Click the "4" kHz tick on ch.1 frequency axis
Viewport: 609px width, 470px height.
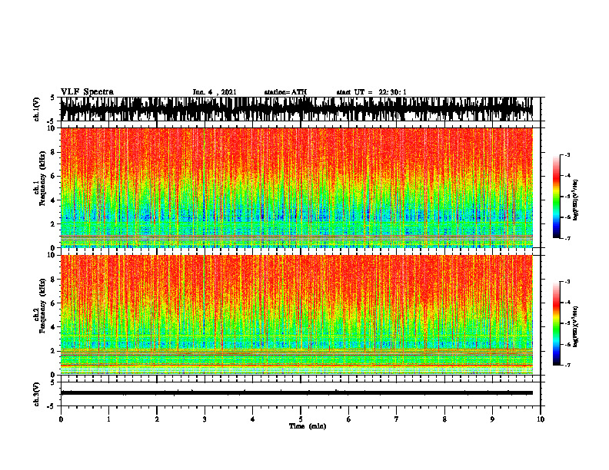(x=53, y=200)
